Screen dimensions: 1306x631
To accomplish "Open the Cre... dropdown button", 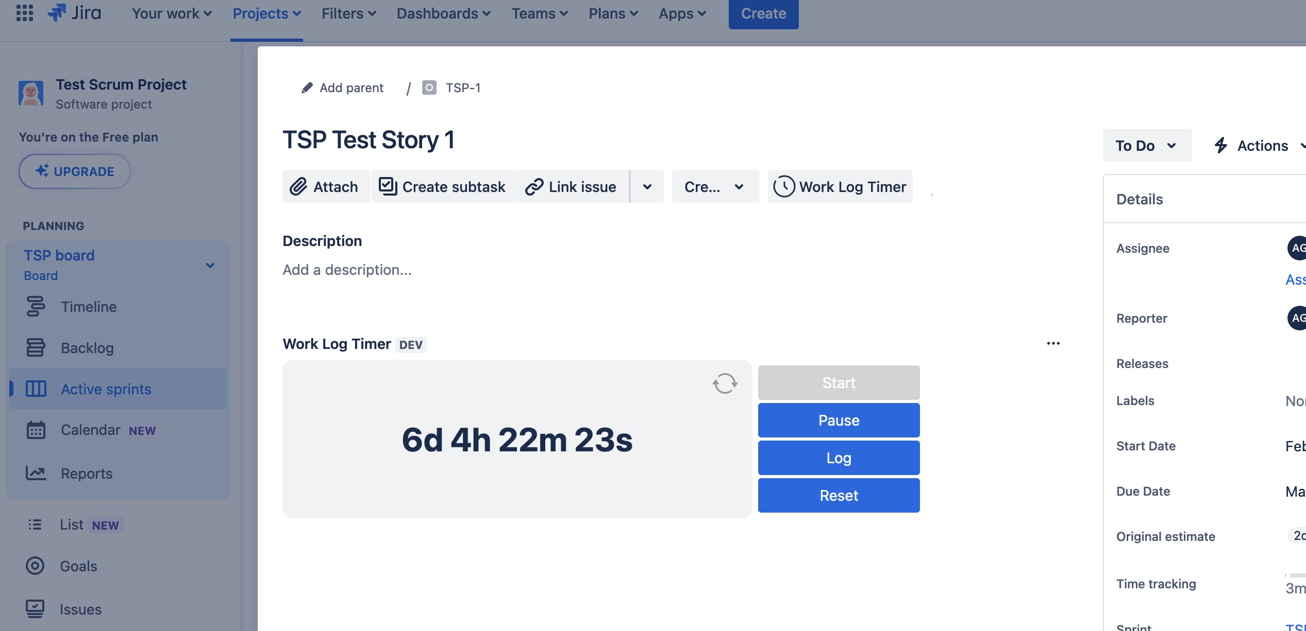I will click(714, 187).
